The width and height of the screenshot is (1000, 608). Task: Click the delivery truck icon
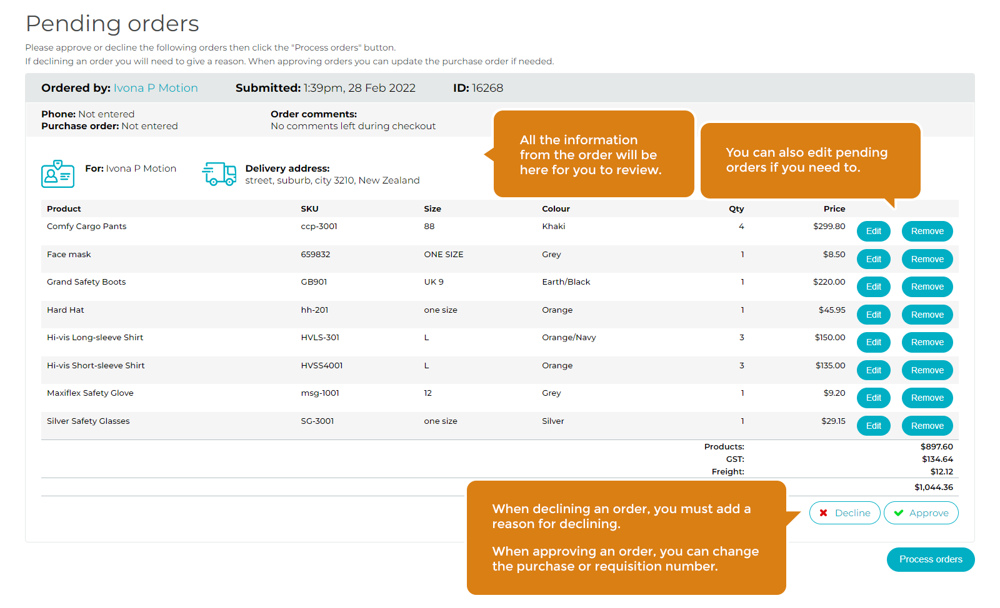[x=219, y=174]
